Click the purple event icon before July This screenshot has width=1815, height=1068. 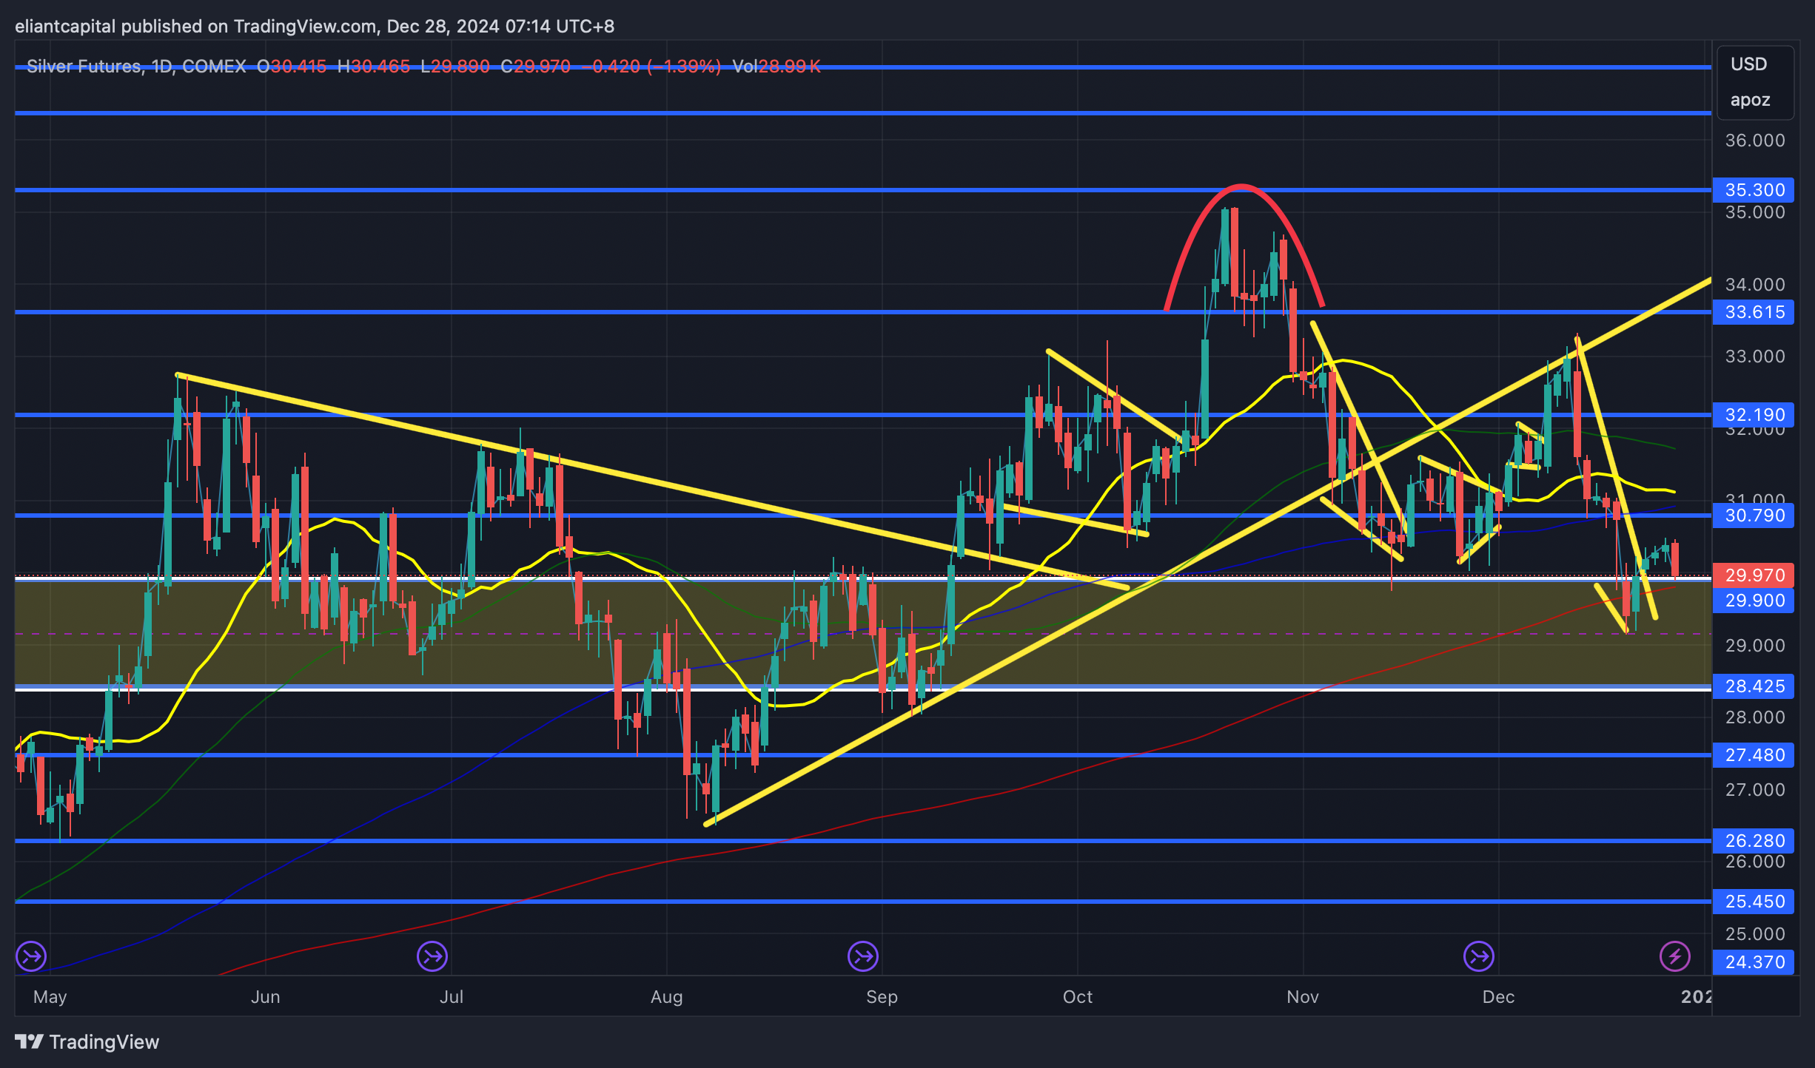(x=432, y=956)
